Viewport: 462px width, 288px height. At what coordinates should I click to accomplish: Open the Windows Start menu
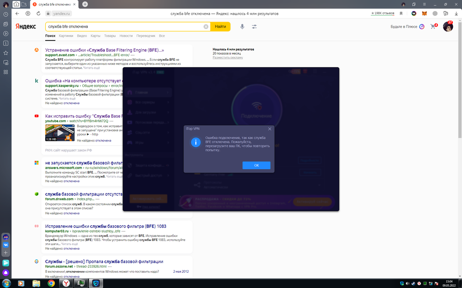[6, 283]
